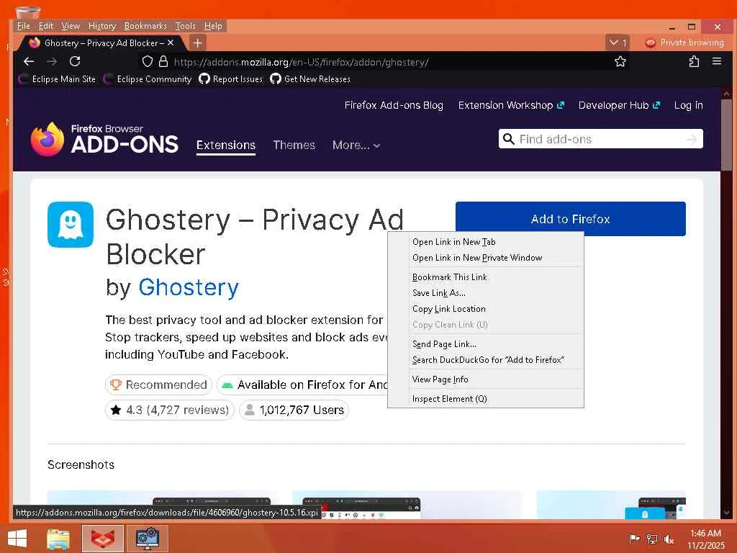This screenshot has height=553, width=737.
Task: Open the File menu
Action: 24,26
